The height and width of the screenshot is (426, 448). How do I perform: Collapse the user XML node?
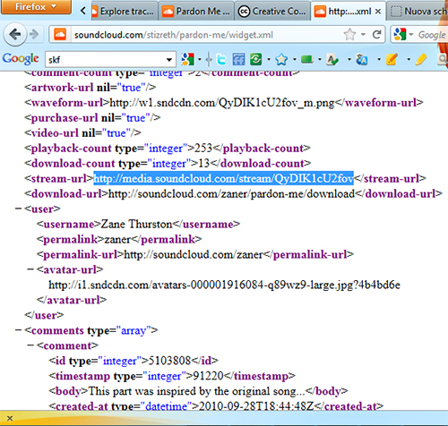(x=18, y=209)
